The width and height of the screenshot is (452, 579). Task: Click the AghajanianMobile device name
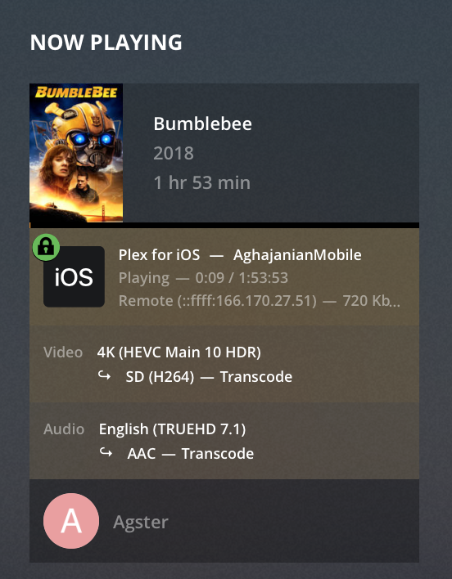click(297, 255)
